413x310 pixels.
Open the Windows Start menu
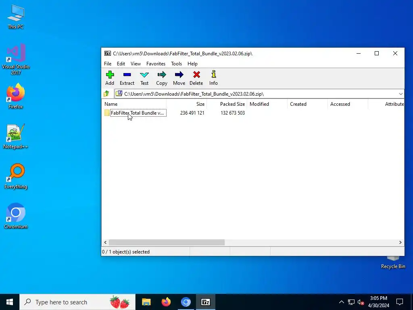10,302
